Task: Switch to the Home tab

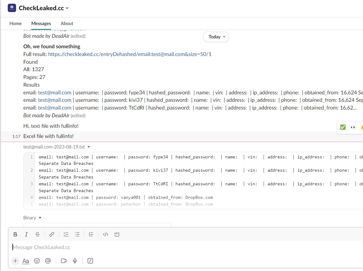Action: coord(15,24)
